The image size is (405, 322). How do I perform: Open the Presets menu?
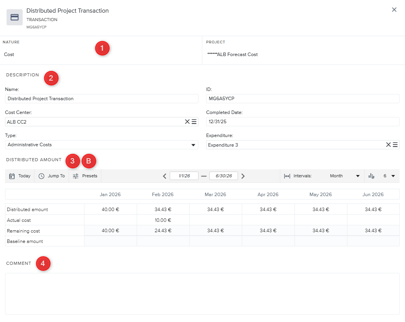85,176
